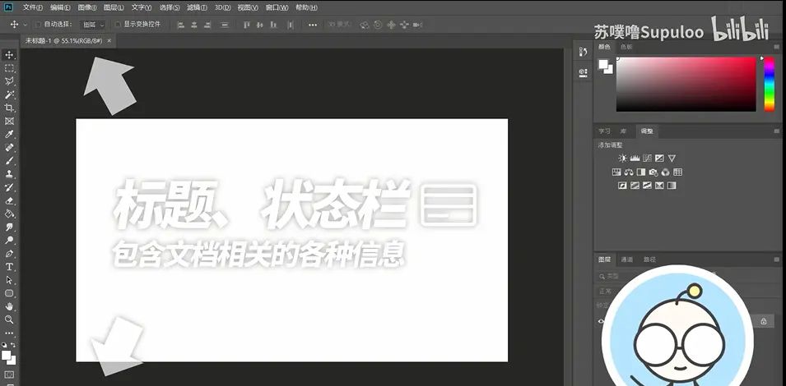Add a Photo Filter adjustment
The height and width of the screenshot is (386, 786).
(653, 172)
